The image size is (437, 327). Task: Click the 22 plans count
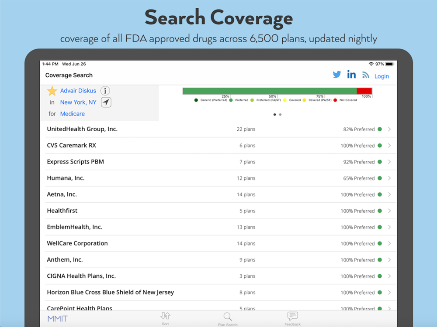click(246, 129)
